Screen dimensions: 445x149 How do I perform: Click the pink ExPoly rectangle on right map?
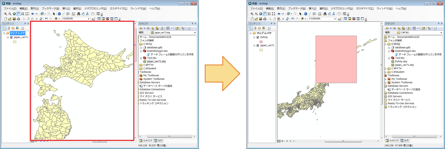336,59
